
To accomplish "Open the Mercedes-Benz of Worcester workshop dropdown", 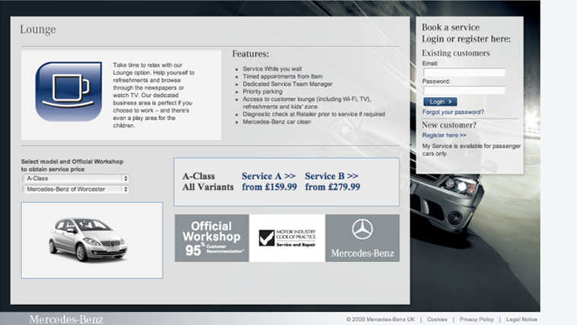I will [75, 189].
